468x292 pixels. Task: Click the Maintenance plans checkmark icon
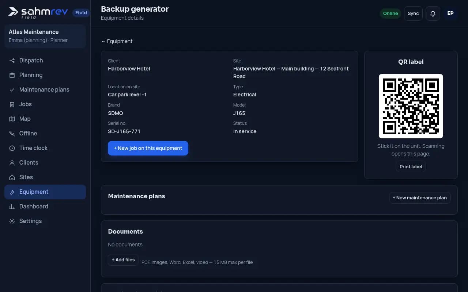tap(12, 90)
